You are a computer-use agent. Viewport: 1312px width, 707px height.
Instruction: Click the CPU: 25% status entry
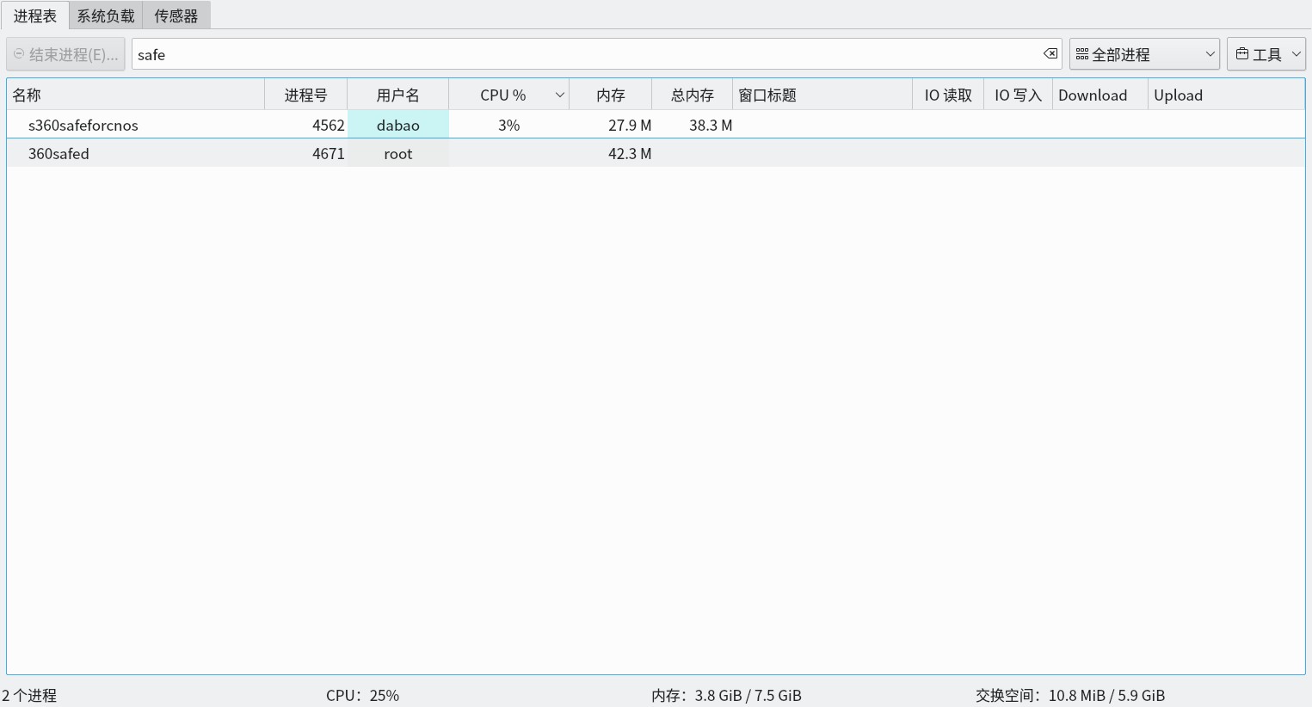coord(363,695)
